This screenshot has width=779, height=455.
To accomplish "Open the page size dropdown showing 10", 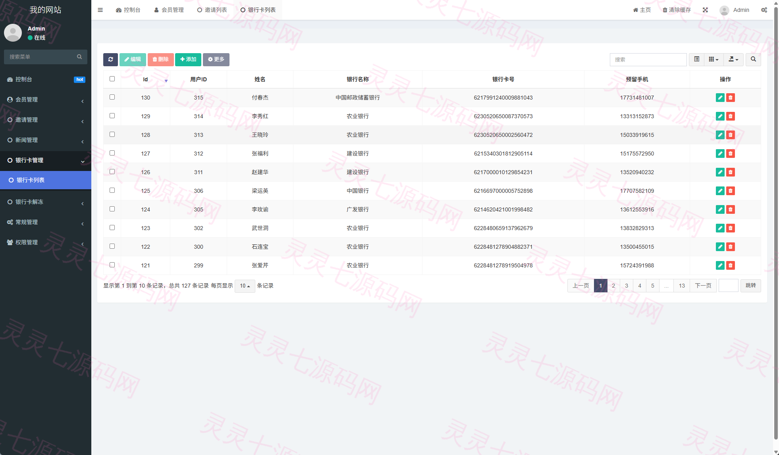I will point(245,286).
